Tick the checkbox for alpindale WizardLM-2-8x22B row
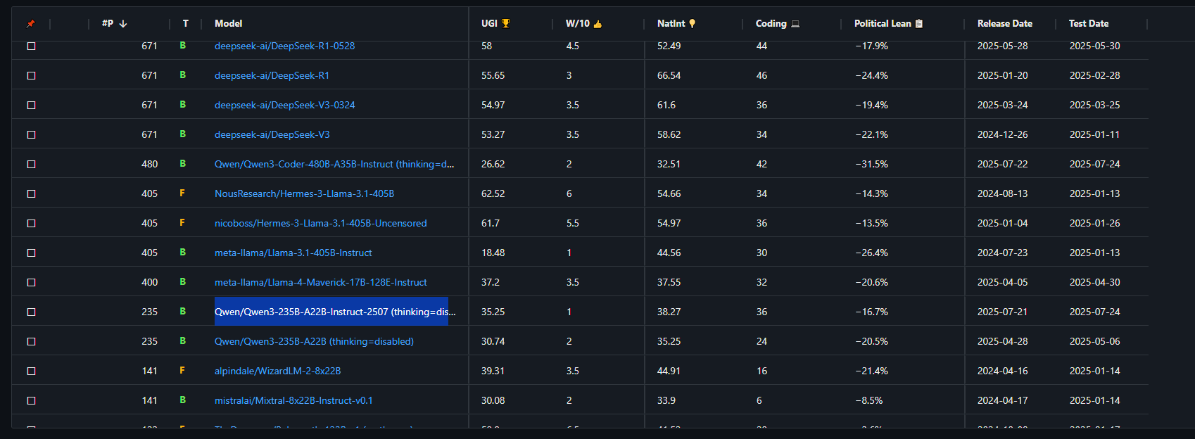This screenshot has width=1195, height=439. click(x=31, y=371)
